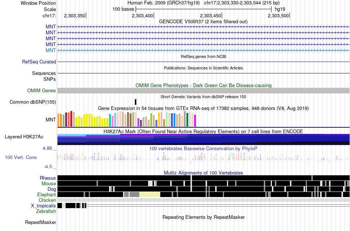Screen dimensions: 350x231
Task: Click the 100 Vert. Cons label
Action: click(21, 158)
